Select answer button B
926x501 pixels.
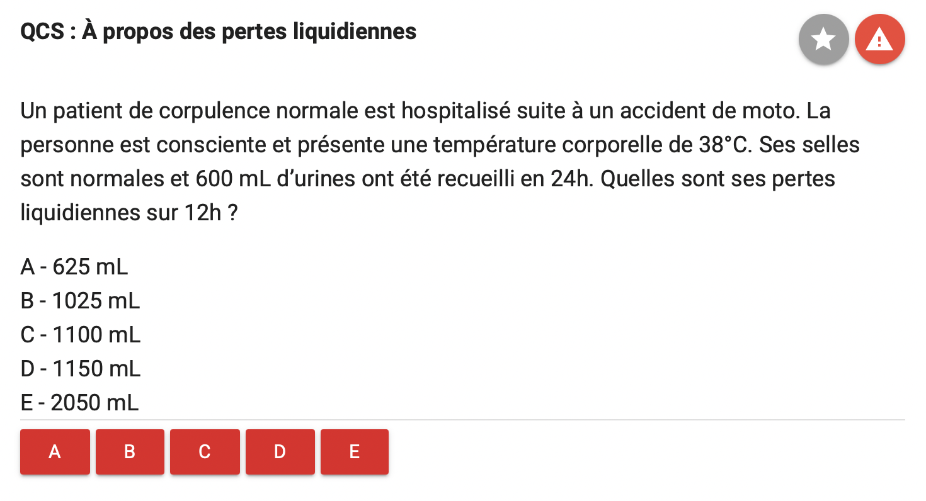pyautogui.click(x=130, y=451)
